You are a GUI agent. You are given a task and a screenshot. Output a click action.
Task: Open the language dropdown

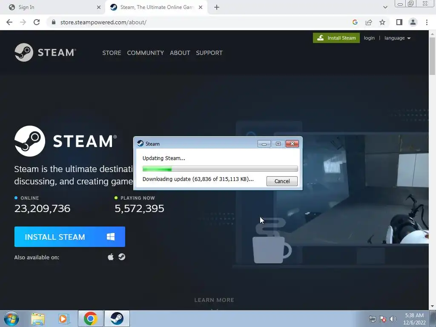click(397, 38)
